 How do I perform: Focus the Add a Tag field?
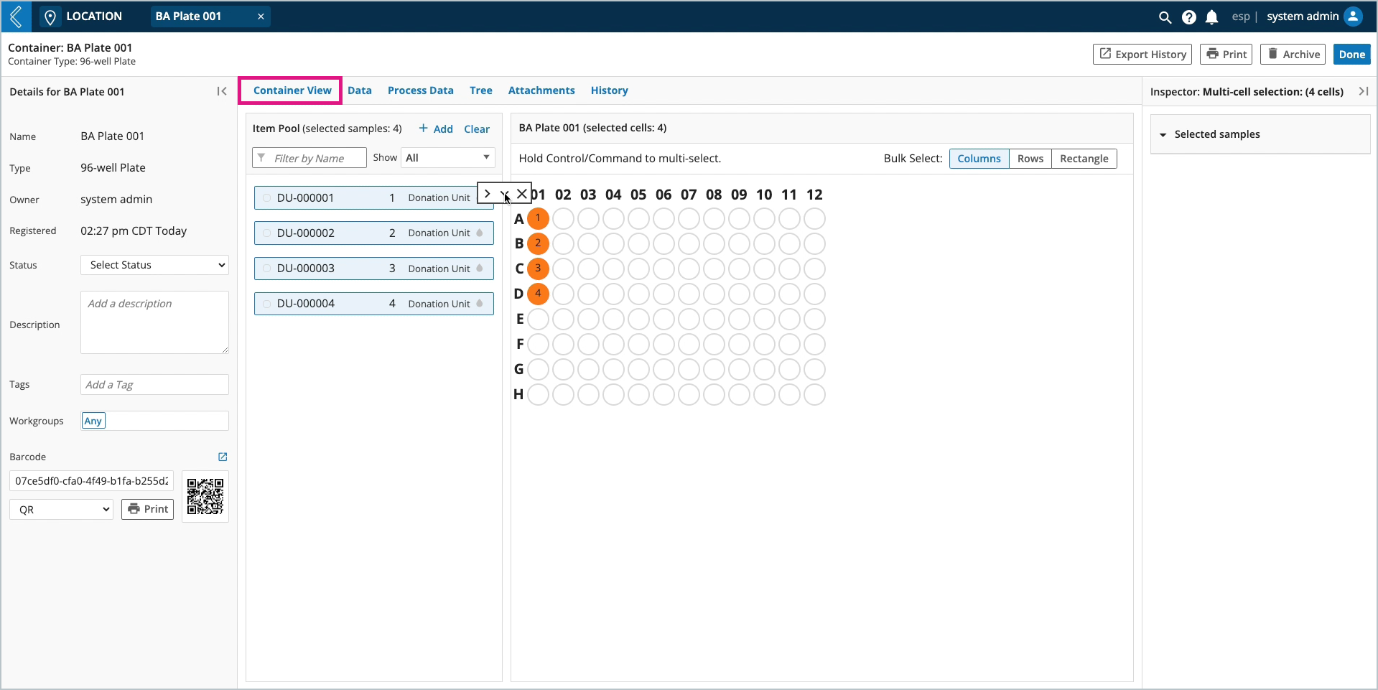(154, 384)
